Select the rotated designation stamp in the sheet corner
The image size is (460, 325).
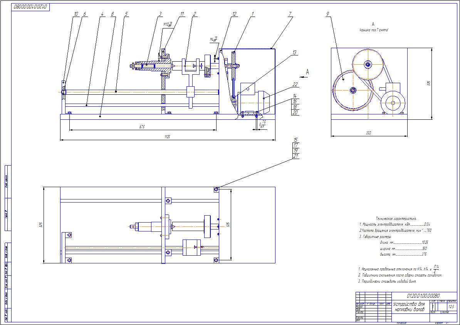(31, 7)
